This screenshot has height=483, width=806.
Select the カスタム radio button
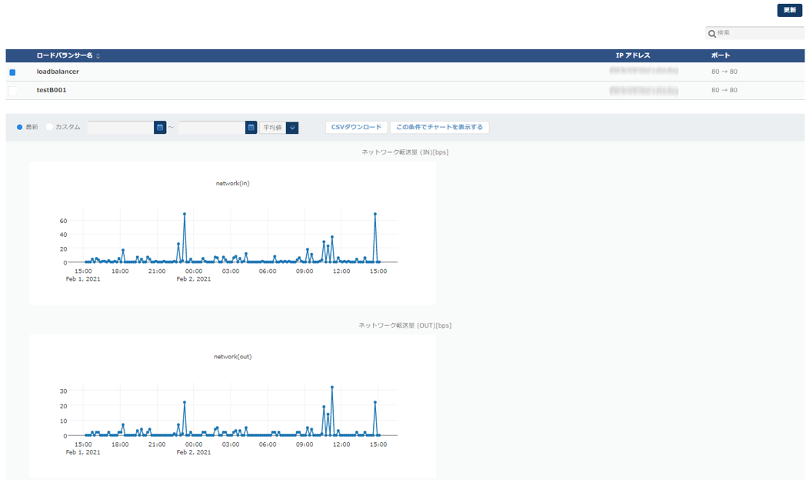pyautogui.click(x=50, y=128)
